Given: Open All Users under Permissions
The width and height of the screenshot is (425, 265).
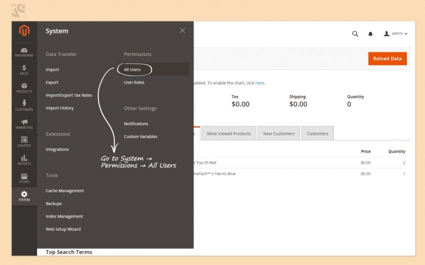Looking at the screenshot, I should click(132, 69).
